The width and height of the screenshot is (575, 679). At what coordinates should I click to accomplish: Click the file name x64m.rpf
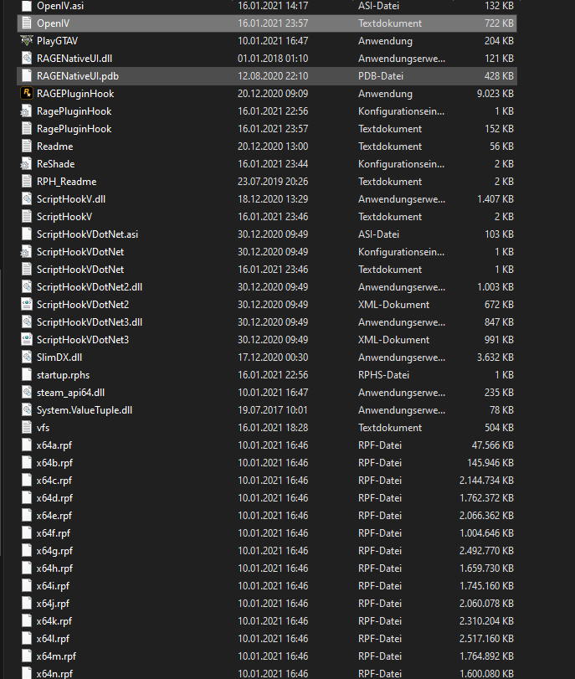[56, 656]
